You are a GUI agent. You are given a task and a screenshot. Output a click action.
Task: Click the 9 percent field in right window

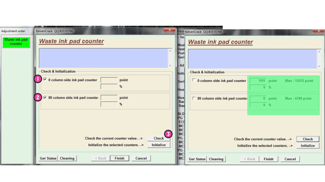pos(258,88)
